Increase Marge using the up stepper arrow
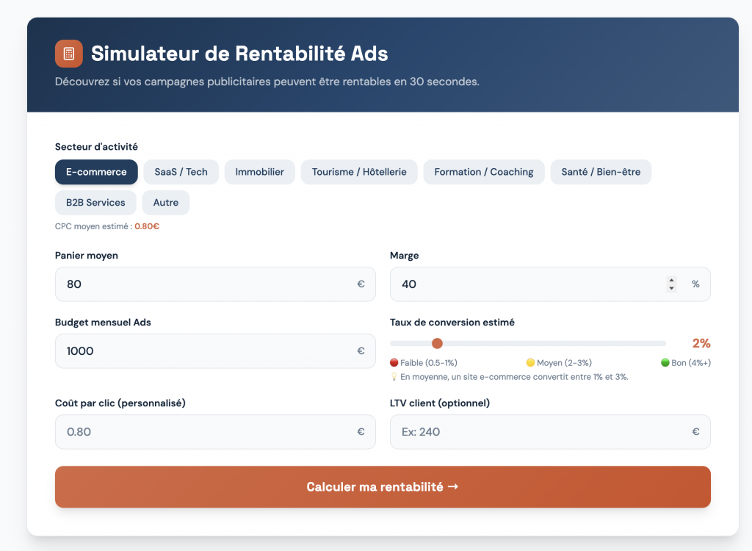 (x=671, y=280)
